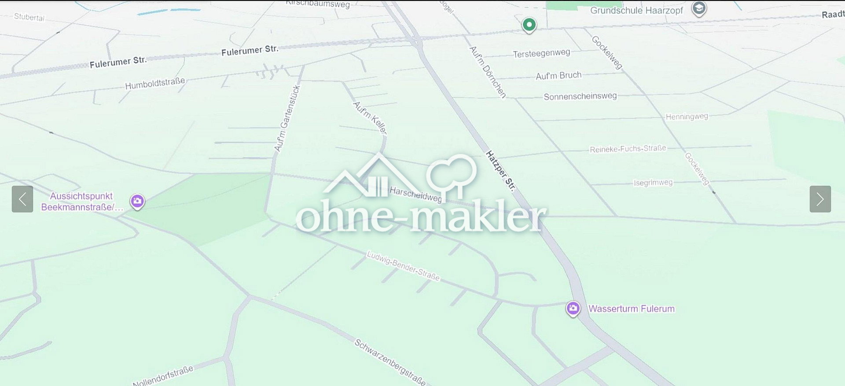Click the Tersteegenweg street label
845x386 pixels.
pyautogui.click(x=541, y=53)
